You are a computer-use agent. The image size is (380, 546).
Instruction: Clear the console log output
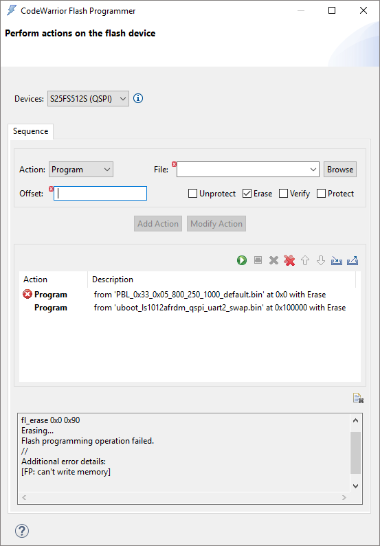click(359, 398)
